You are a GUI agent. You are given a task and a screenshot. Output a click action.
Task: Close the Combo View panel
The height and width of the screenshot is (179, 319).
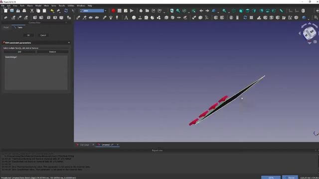tap(66, 22)
